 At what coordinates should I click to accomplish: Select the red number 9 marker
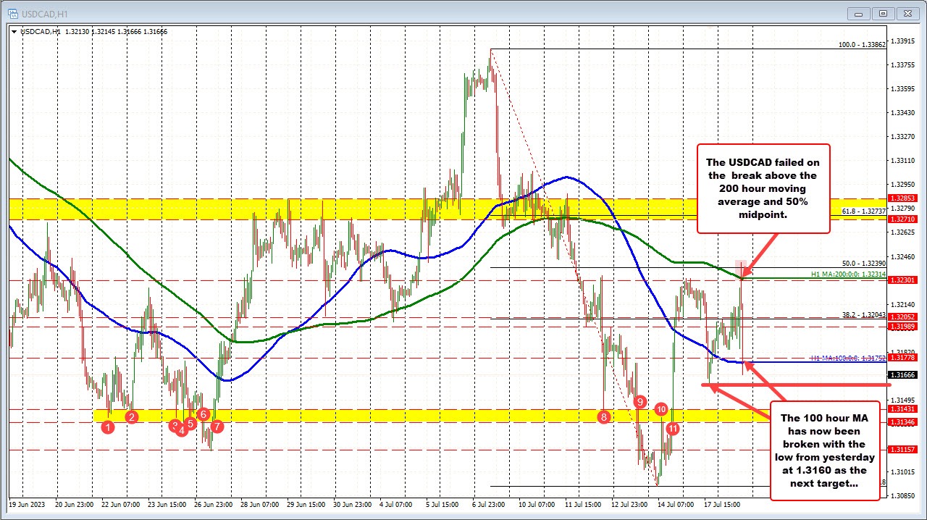(639, 401)
